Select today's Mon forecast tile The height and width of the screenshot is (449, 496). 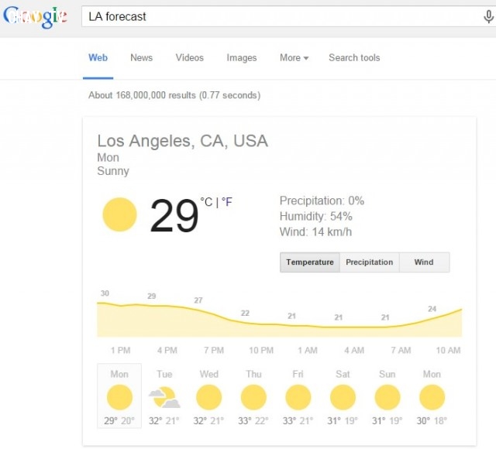coord(119,396)
